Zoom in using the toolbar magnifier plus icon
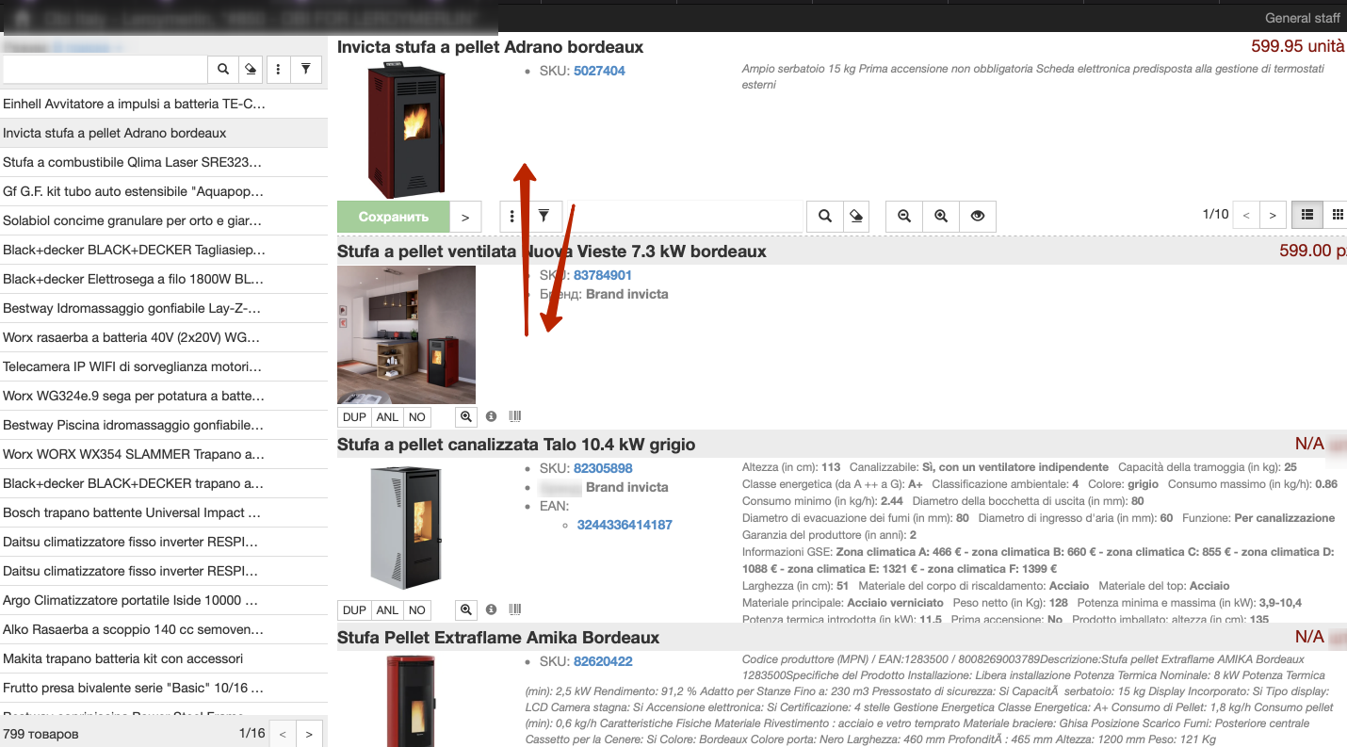This screenshot has width=1347, height=747. (x=940, y=216)
